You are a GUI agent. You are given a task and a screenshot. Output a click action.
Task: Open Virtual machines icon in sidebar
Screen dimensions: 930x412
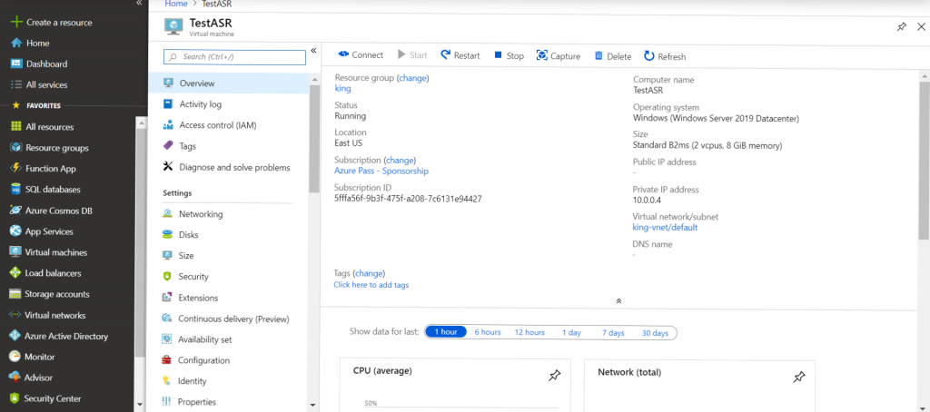click(15, 252)
